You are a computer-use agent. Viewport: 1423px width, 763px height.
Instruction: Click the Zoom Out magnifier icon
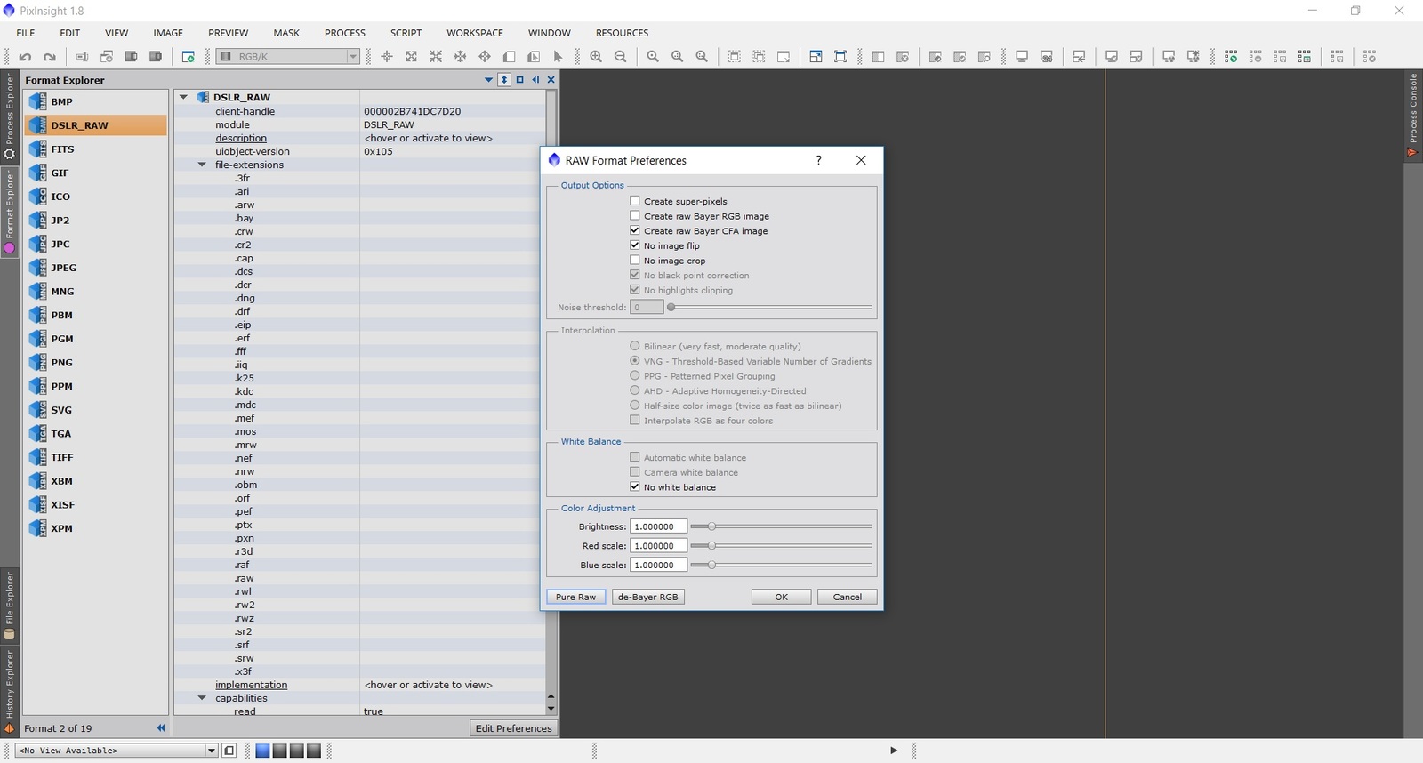pos(621,57)
